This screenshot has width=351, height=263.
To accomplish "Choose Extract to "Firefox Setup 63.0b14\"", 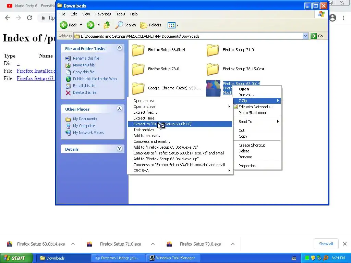I will tap(180, 124).
